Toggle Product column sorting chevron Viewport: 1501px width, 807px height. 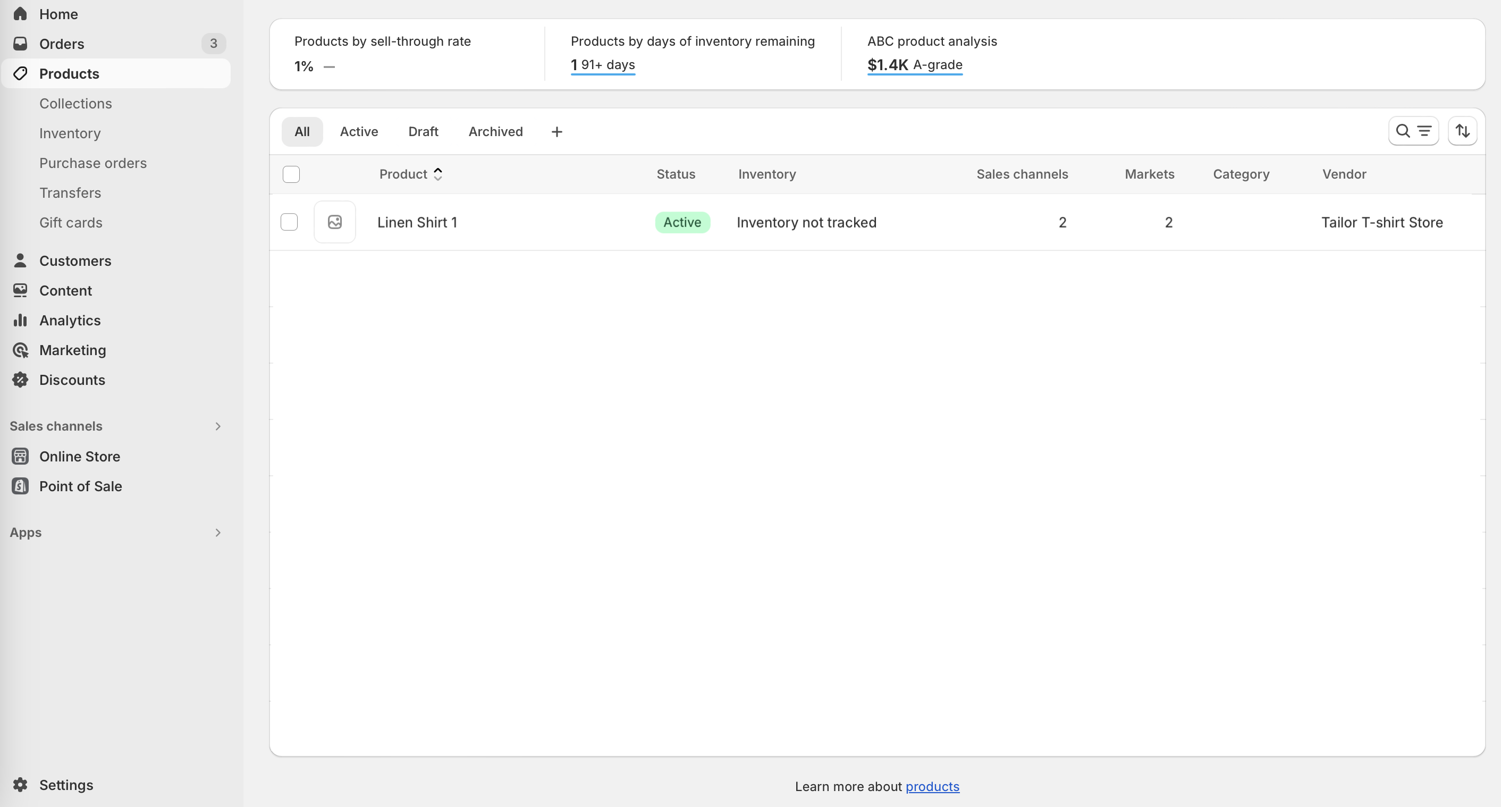click(438, 174)
